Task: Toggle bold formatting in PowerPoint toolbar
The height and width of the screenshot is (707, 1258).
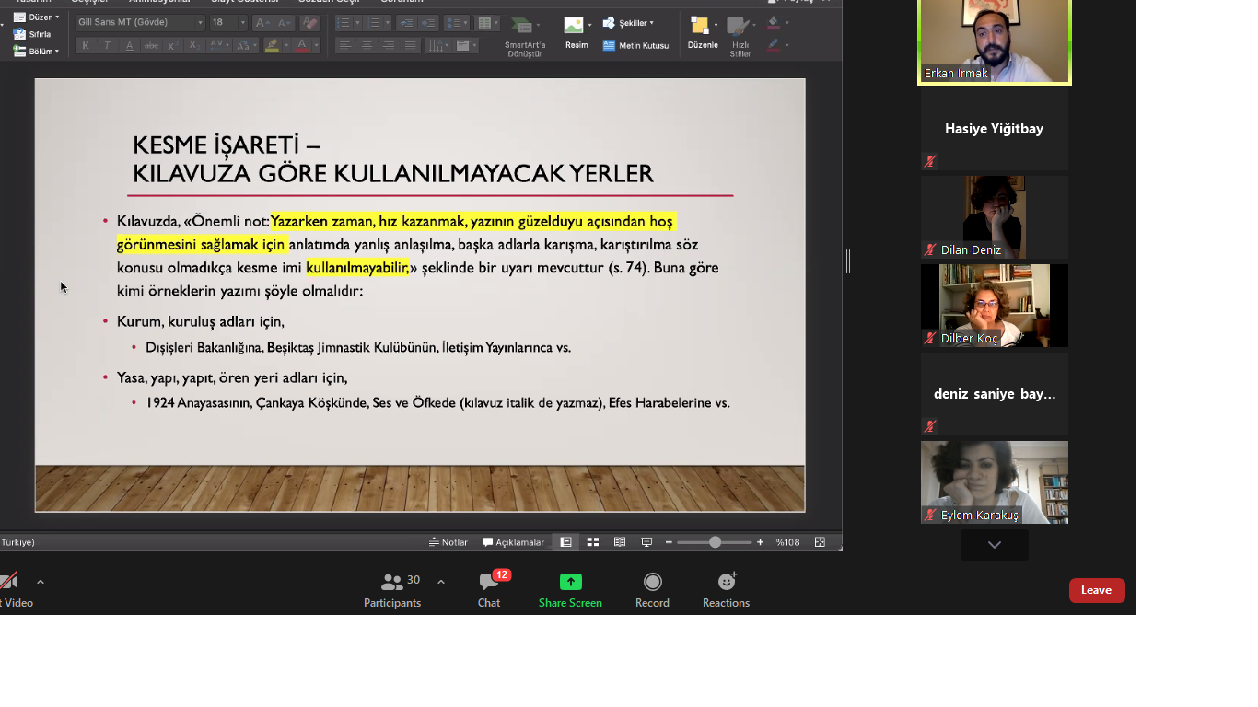Action: pyautogui.click(x=86, y=45)
